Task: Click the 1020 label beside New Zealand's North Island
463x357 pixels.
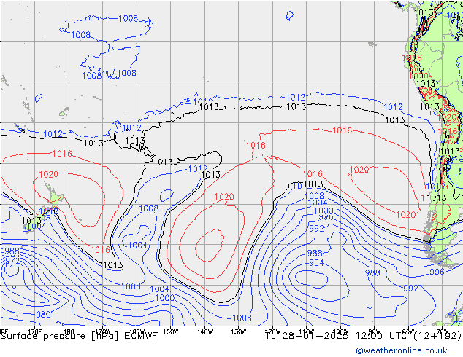Action: tap(48, 174)
